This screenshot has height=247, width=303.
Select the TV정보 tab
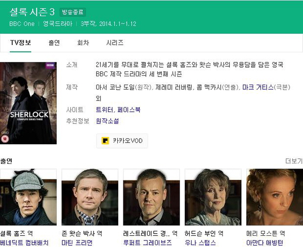click(x=20, y=42)
